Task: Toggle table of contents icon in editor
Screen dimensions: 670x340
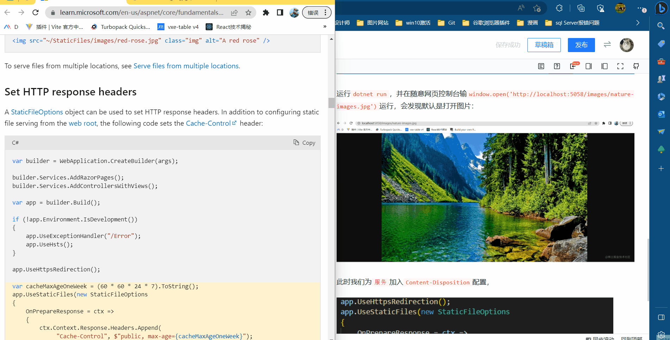Action: point(541,66)
